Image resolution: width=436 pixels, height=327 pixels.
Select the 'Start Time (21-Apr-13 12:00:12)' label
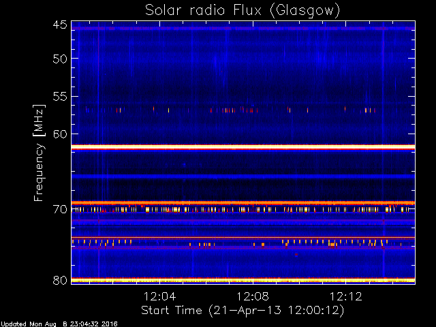pos(243,311)
